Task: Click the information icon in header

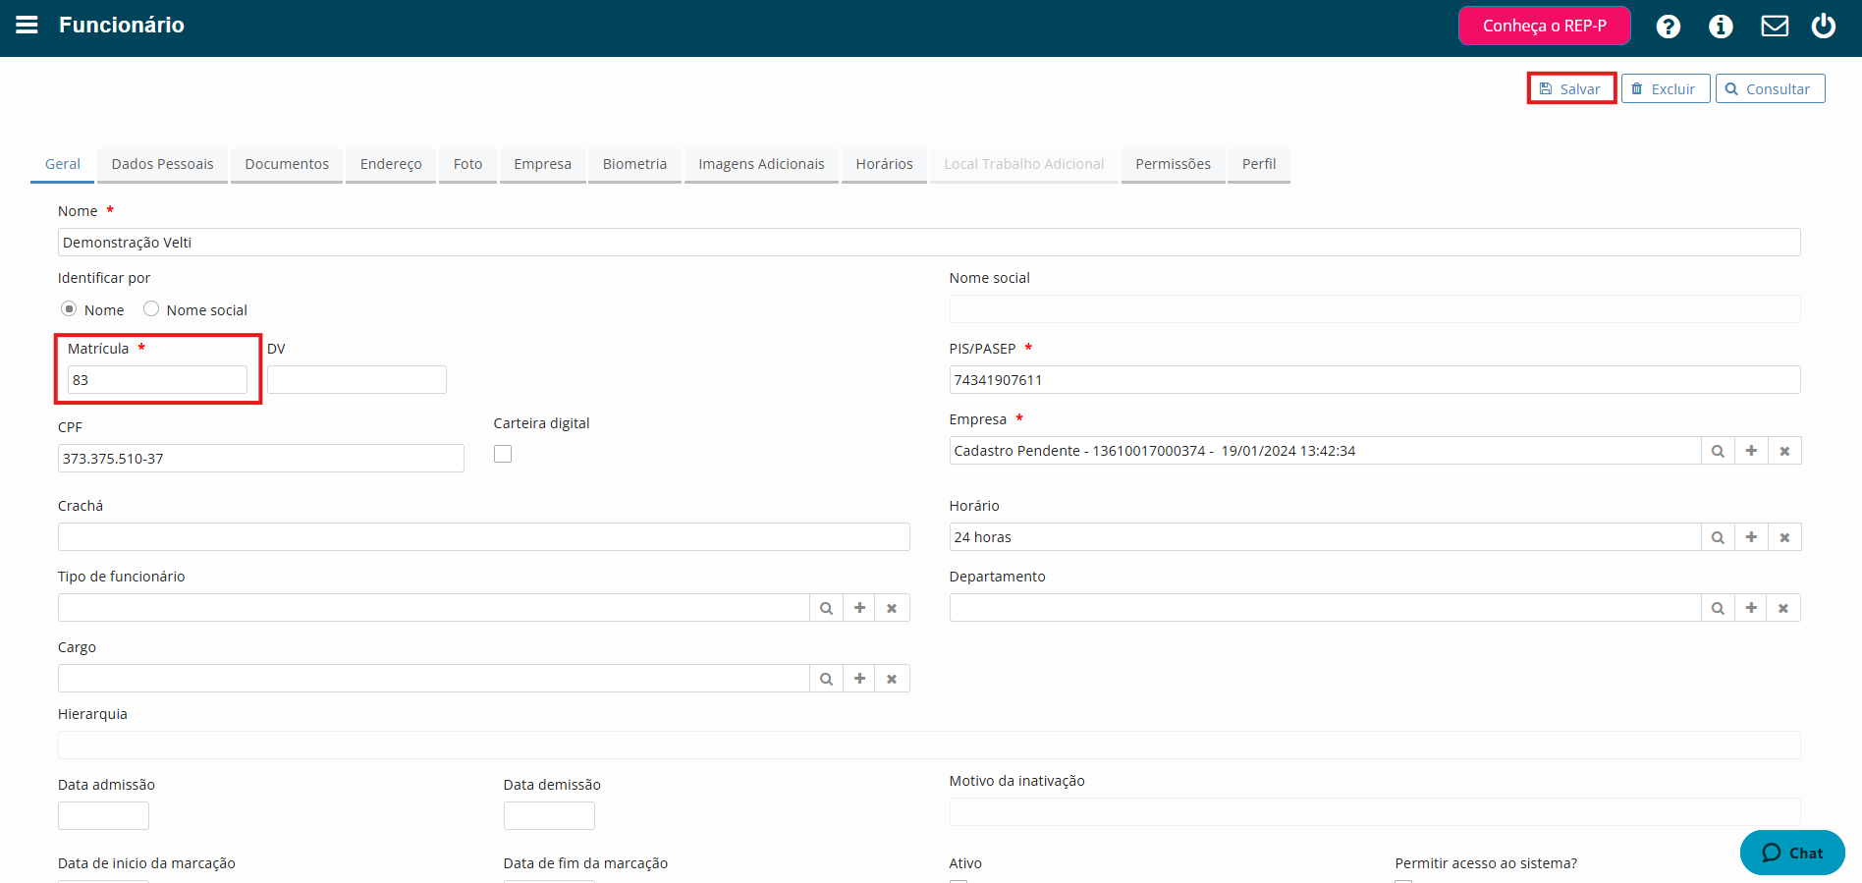Action: click(x=1721, y=27)
